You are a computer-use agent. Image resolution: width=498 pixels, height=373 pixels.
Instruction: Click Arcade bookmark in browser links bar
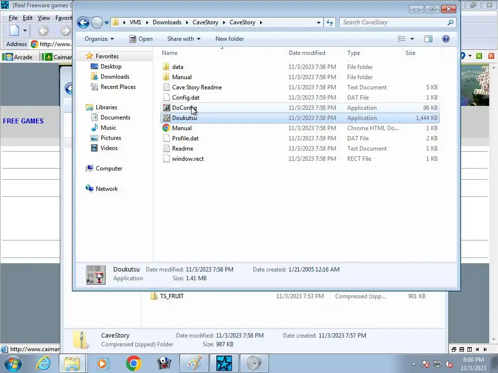click(x=19, y=57)
